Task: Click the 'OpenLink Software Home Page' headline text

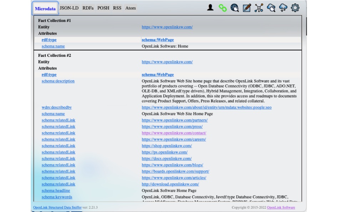Action: (x=169, y=191)
